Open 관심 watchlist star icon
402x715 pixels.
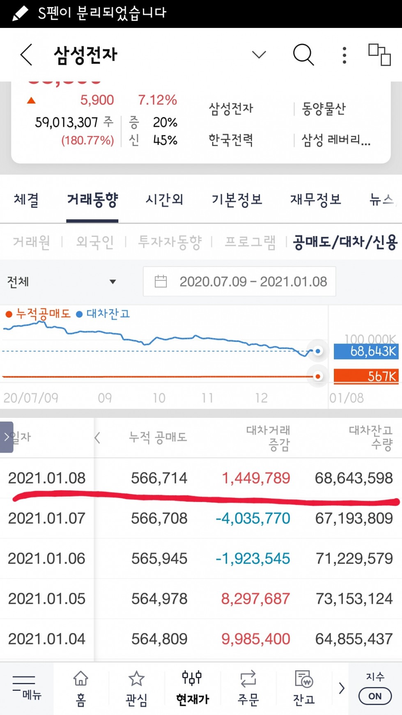point(136,688)
